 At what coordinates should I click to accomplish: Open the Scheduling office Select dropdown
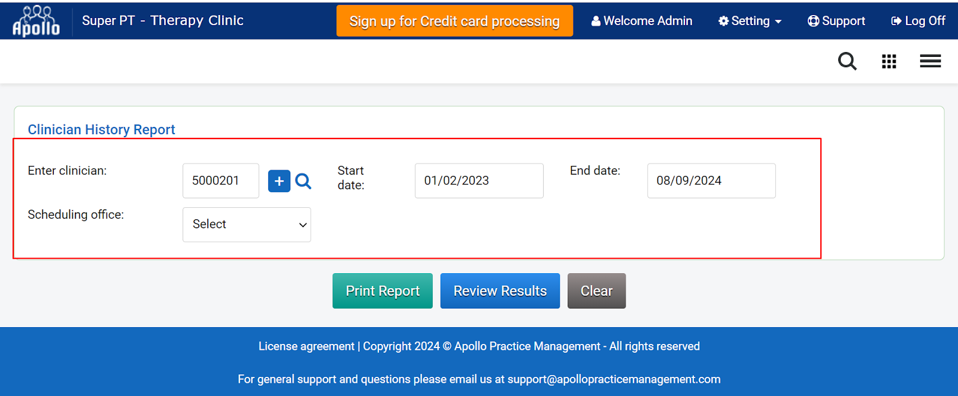pyautogui.click(x=247, y=225)
